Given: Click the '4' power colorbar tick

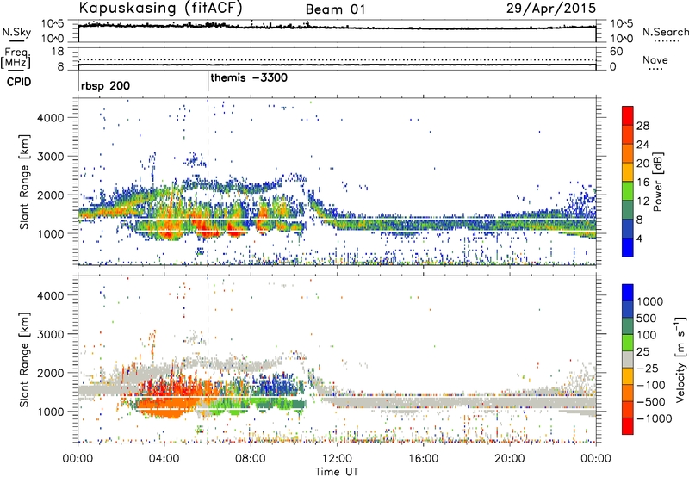Looking at the screenshot, I should [x=639, y=238].
